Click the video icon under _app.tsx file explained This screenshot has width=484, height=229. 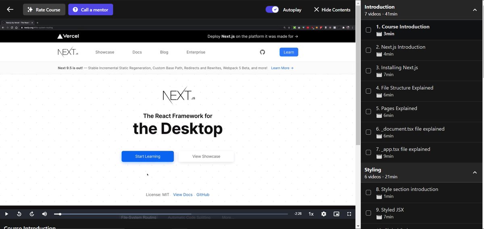[x=379, y=156]
